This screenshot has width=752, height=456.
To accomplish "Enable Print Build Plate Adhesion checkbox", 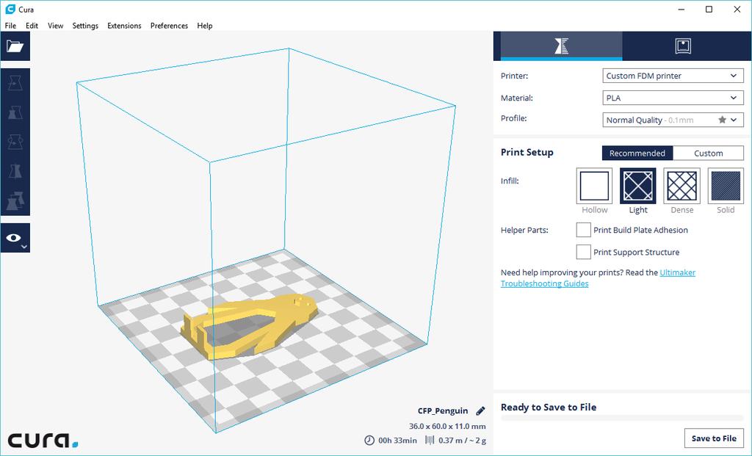I will click(583, 230).
